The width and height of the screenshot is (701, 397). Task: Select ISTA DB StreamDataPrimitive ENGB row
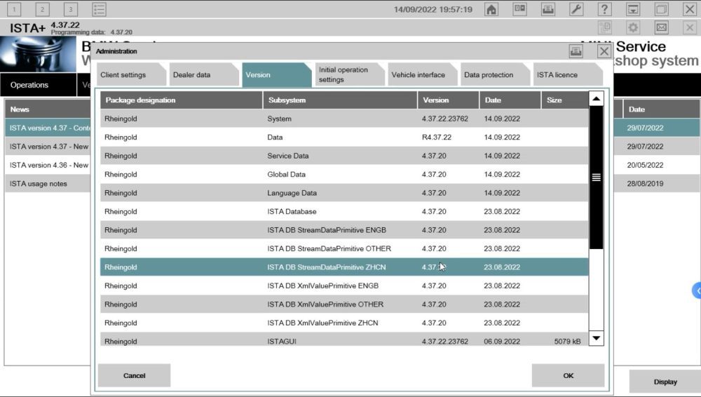point(344,230)
